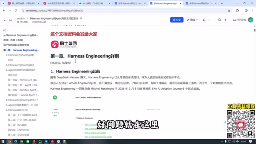Click the blue 分享 share button
256x144 pixels.
[177, 20]
